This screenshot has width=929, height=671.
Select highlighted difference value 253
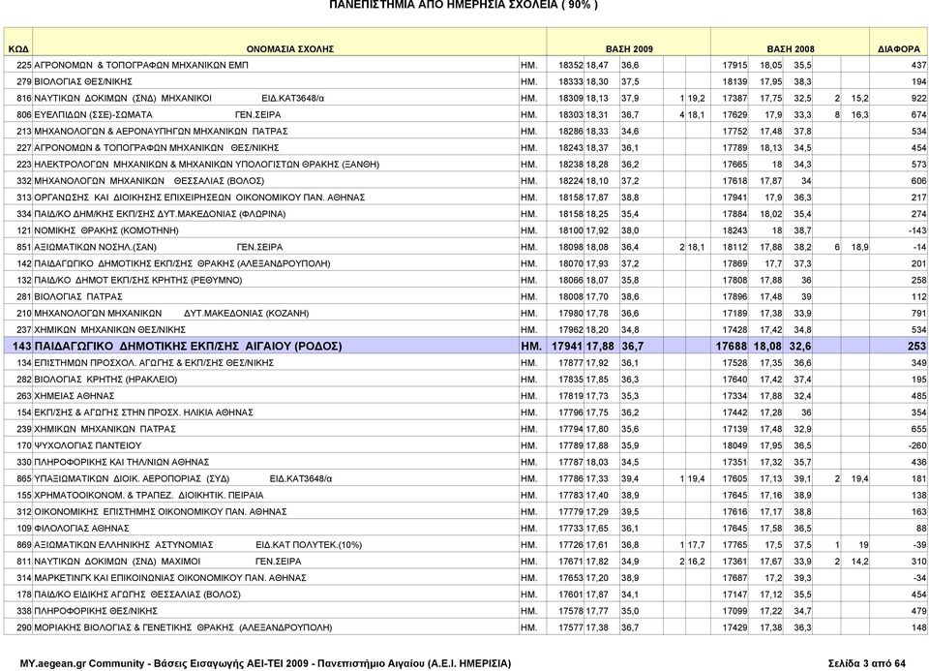[x=916, y=347]
